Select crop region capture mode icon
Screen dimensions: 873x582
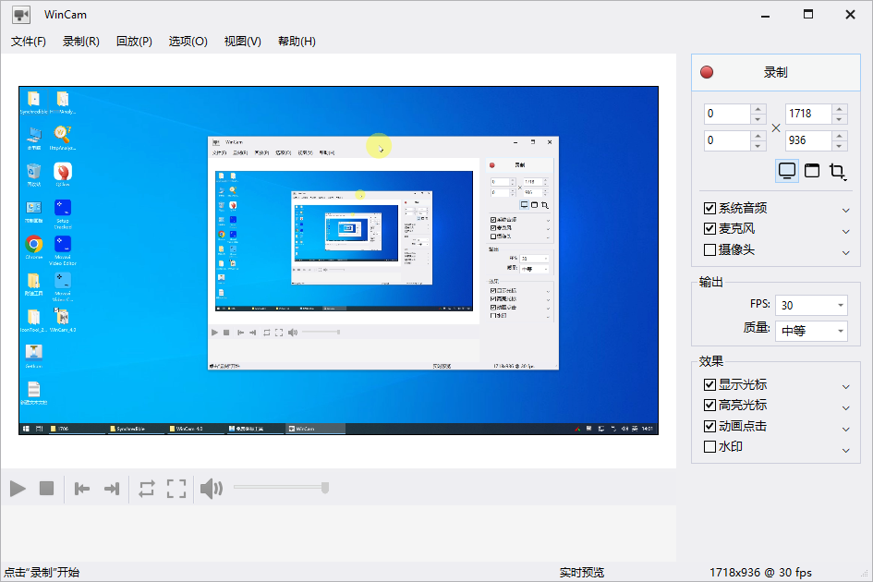(x=837, y=171)
